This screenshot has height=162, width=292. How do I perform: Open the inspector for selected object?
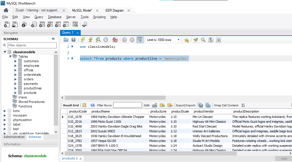click(x=24, y=24)
